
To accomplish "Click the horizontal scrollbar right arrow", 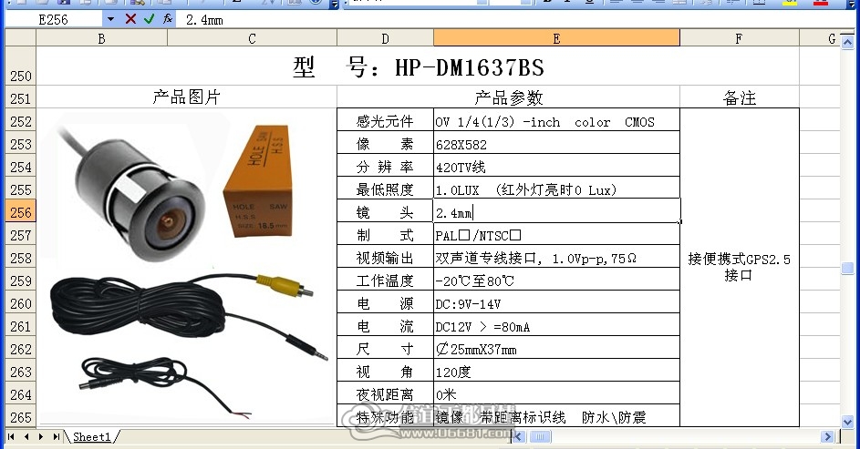I will 828,437.
